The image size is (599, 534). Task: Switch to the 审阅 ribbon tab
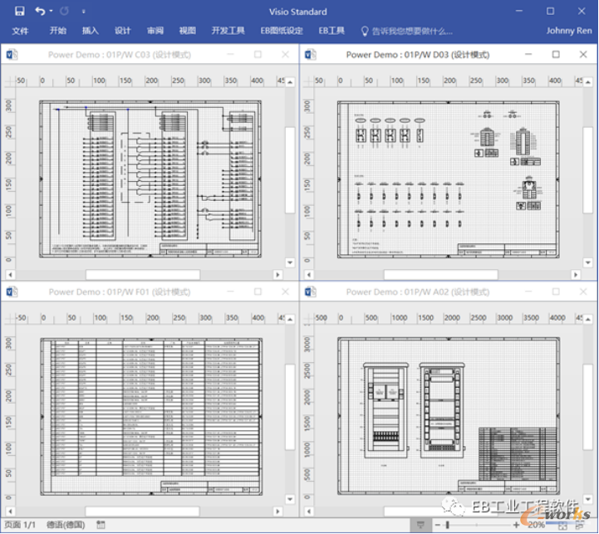click(155, 31)
